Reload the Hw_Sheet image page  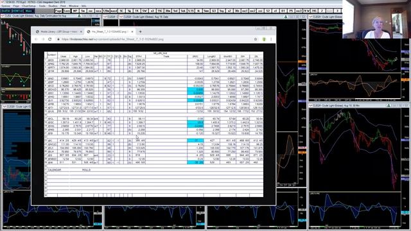(x=50, y=39)
